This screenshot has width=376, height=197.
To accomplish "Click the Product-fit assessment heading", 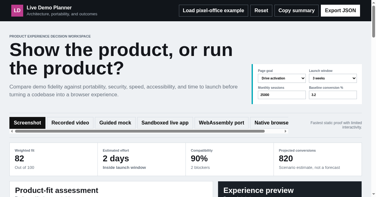I will point(57,190).
